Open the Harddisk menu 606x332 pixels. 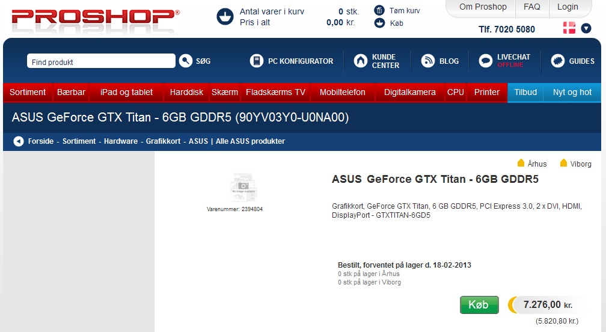186,92
